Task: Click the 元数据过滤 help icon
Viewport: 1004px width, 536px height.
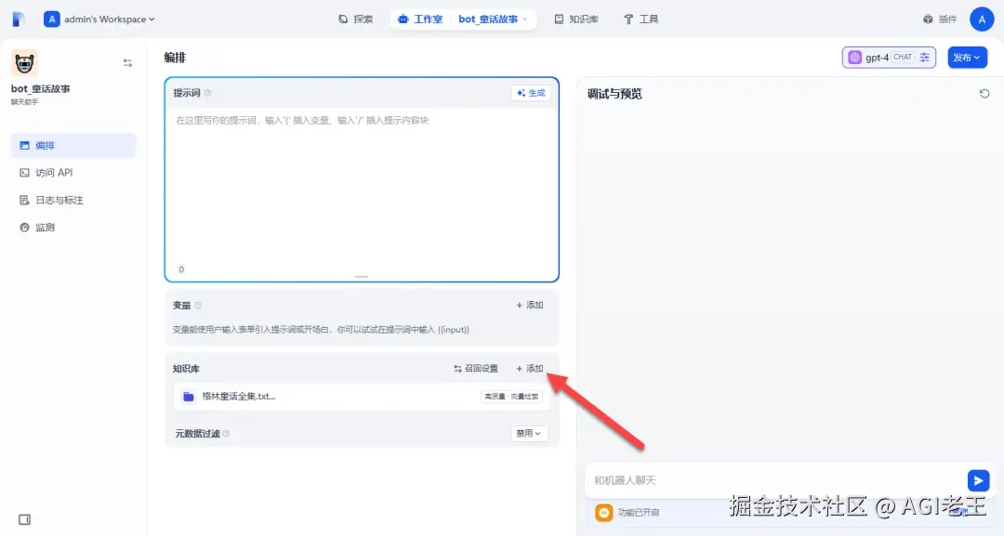Action: [226, 434]
